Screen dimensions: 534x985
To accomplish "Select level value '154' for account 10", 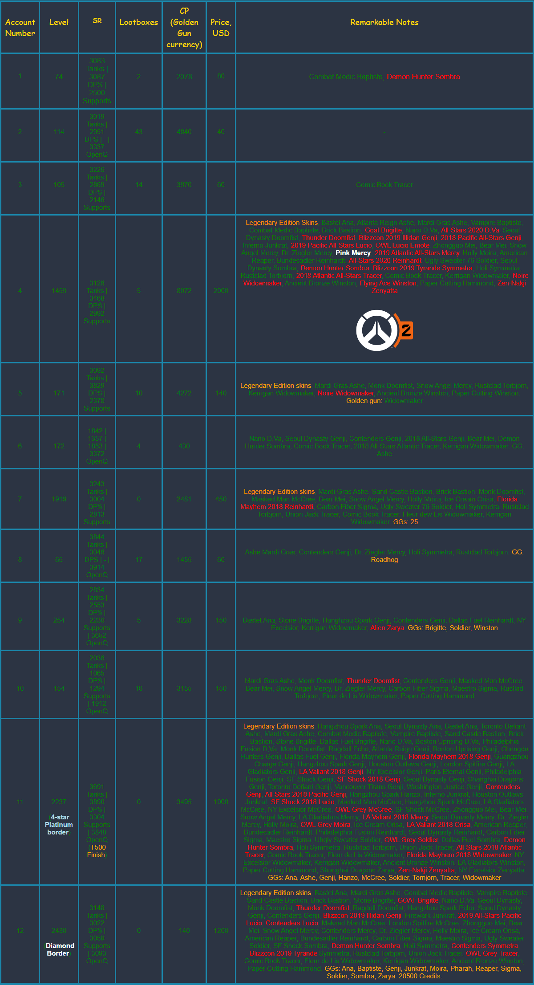I will pos(59,688).
